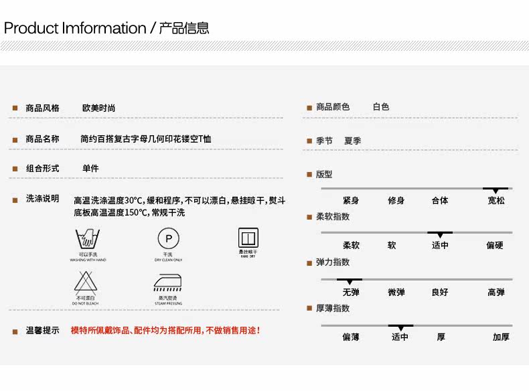This screenshot has height=391, width=529.
Task: Click the 白色 color value
Action: [x=381, y=107]
